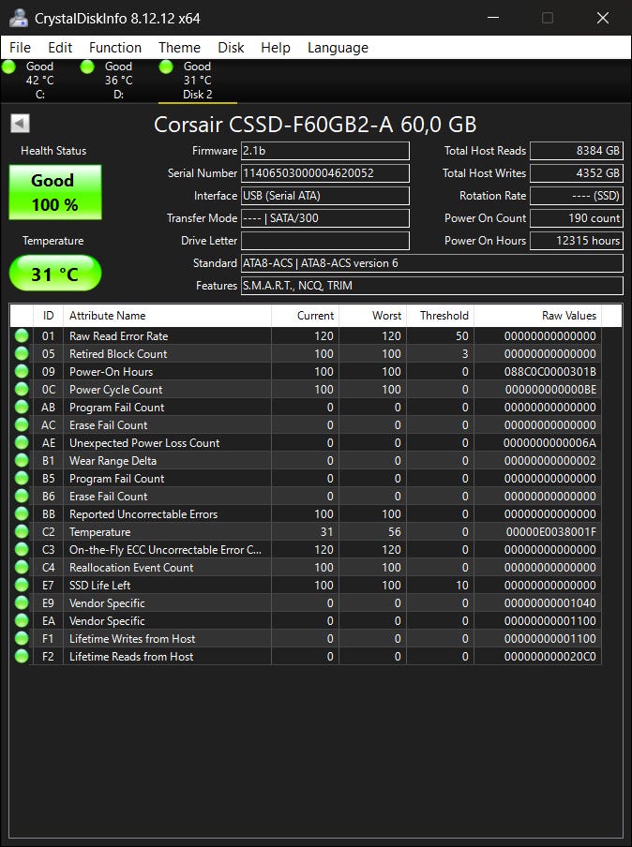Click status dot of Power-On Hours row

point(22,372)
